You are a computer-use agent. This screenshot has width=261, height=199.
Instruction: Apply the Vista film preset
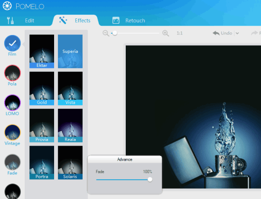tap(70, 88)
